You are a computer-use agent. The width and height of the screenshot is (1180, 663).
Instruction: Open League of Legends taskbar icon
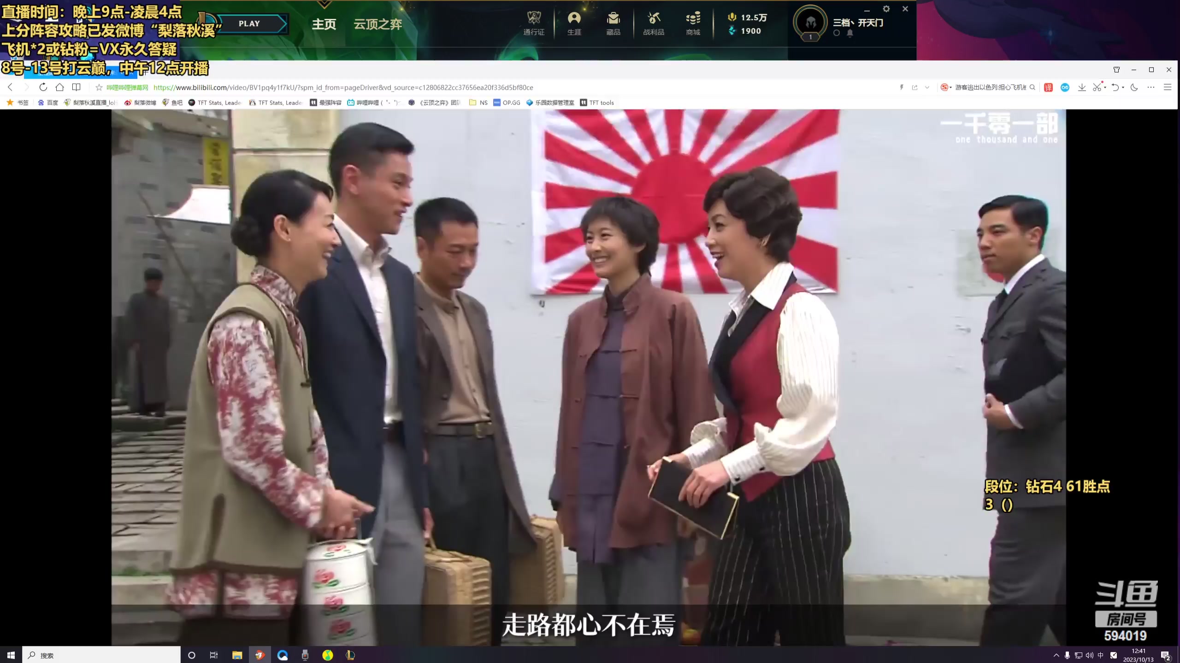click(x=350, y=655)
